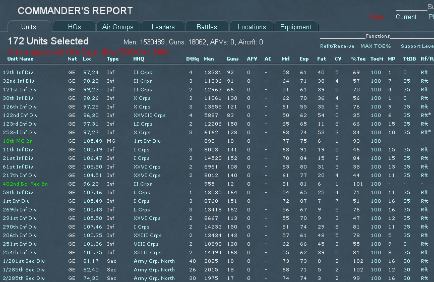Open the Air Groups tab
434x282 pixels.
[x=117, y=27]
